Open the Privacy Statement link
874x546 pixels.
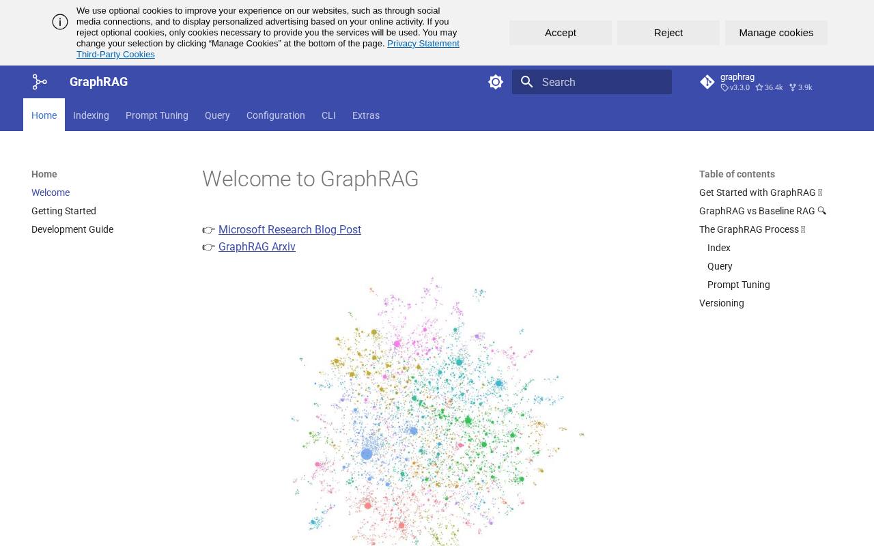click(x=423, y=44)
